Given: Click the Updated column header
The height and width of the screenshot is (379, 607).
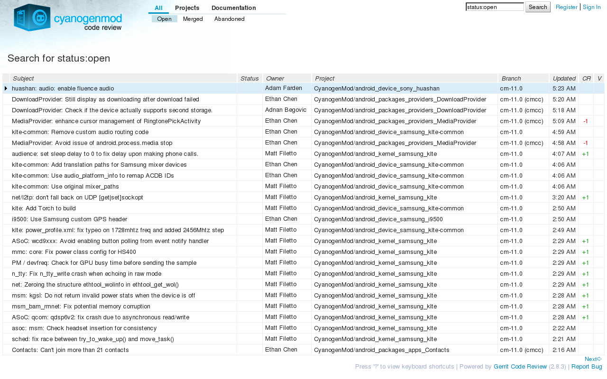Looking at the screenshot, I should 564,78.
